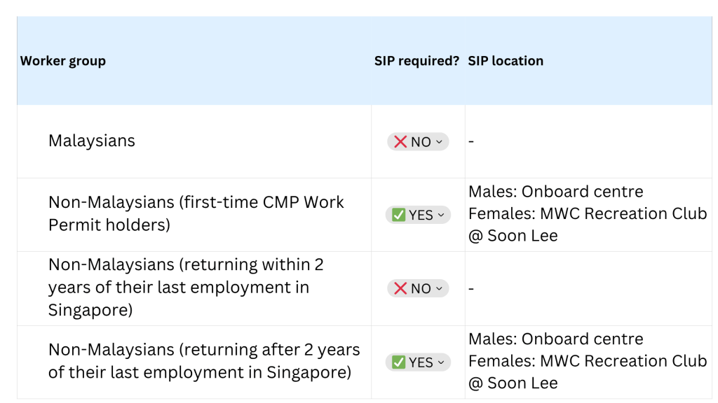
Task: Click the "Malaysians" worker group cell
Action: (92, 141)
